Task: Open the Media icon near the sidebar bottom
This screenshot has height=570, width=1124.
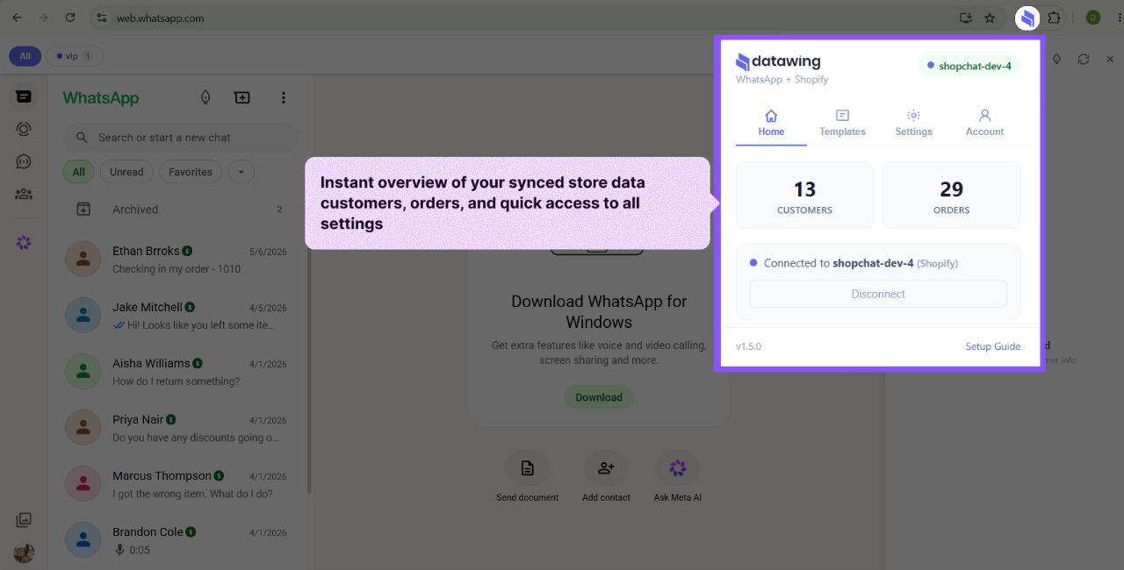Action: [24, 520]
